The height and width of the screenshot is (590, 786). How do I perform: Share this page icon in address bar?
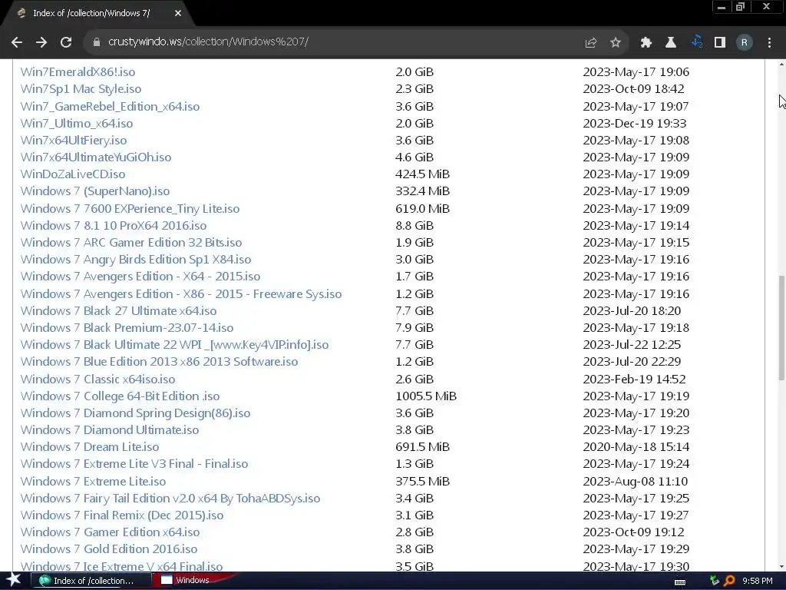pyautogui.click(x=590, y=43)
